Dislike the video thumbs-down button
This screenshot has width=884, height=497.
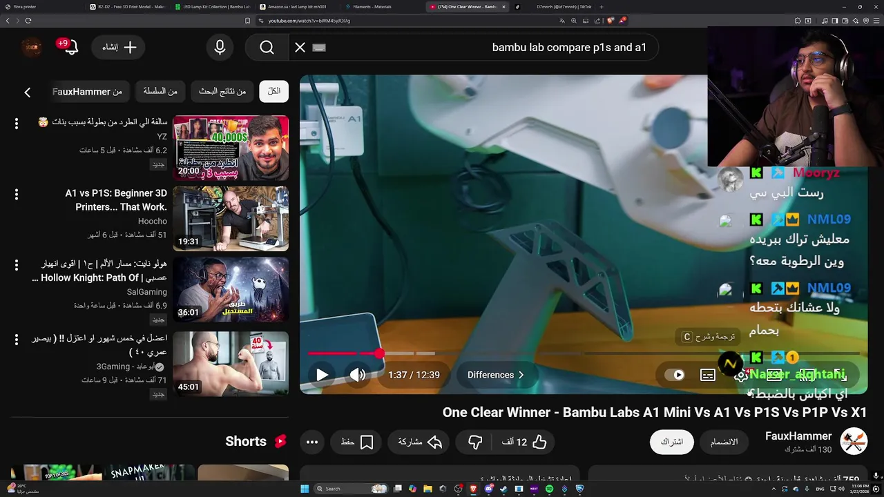click(x=475, y=442)
